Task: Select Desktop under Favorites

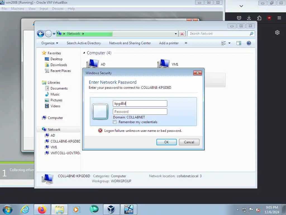Action: 56,59
